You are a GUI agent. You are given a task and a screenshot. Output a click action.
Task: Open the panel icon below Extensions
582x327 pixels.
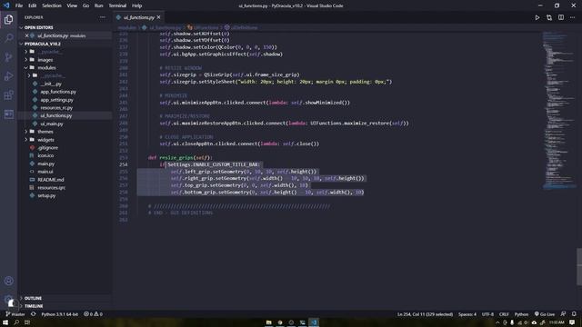coord(8,114)
